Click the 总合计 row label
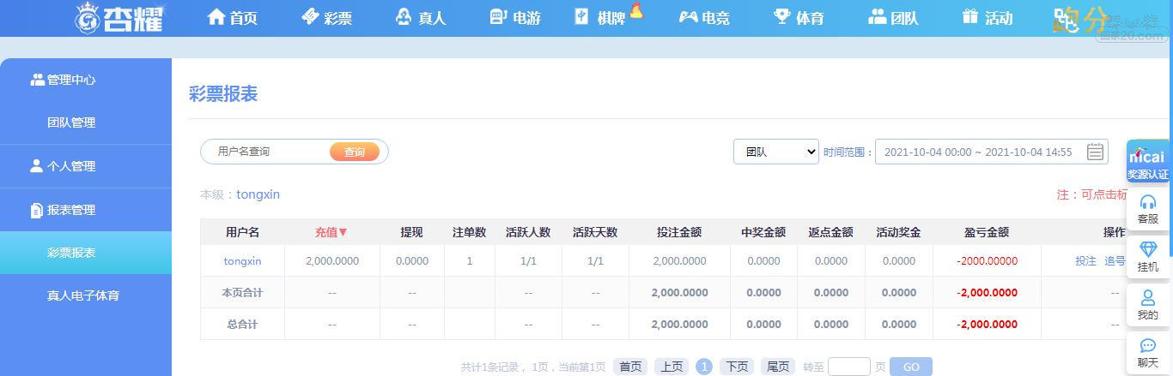Screen dimensions: 1173x376 (242, 325)
